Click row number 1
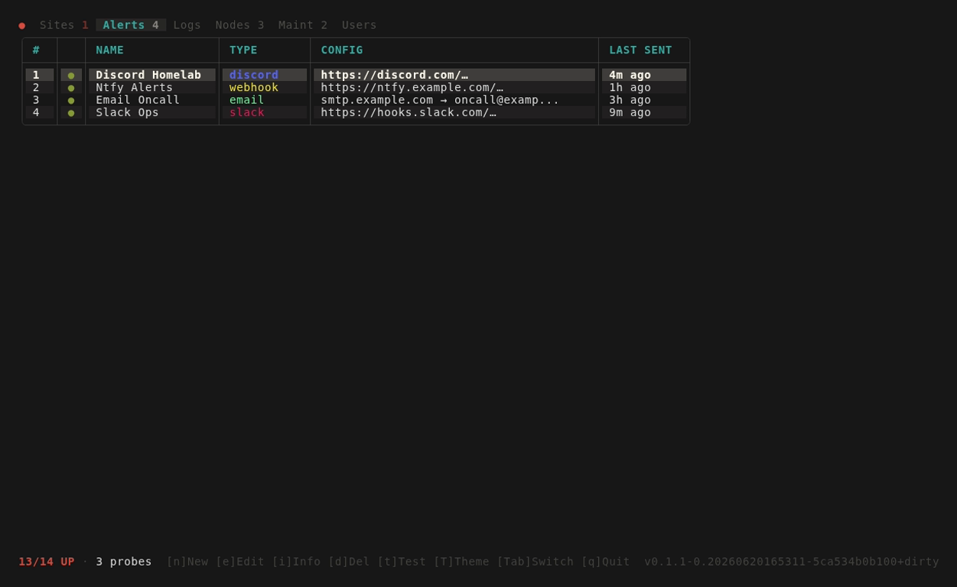The image size is (957, 587). tap(36, 75)
